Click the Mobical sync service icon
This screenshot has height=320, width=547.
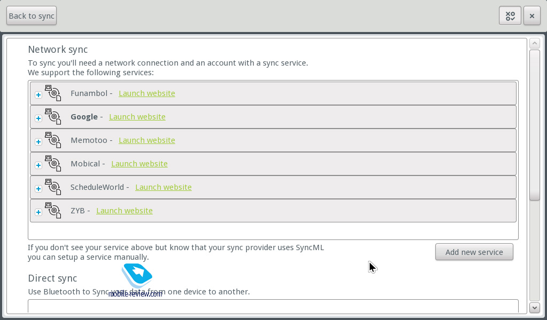coord(53,163)
